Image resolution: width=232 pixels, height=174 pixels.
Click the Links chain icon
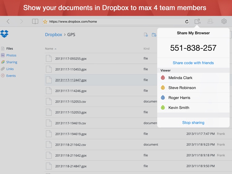point(3,69)
